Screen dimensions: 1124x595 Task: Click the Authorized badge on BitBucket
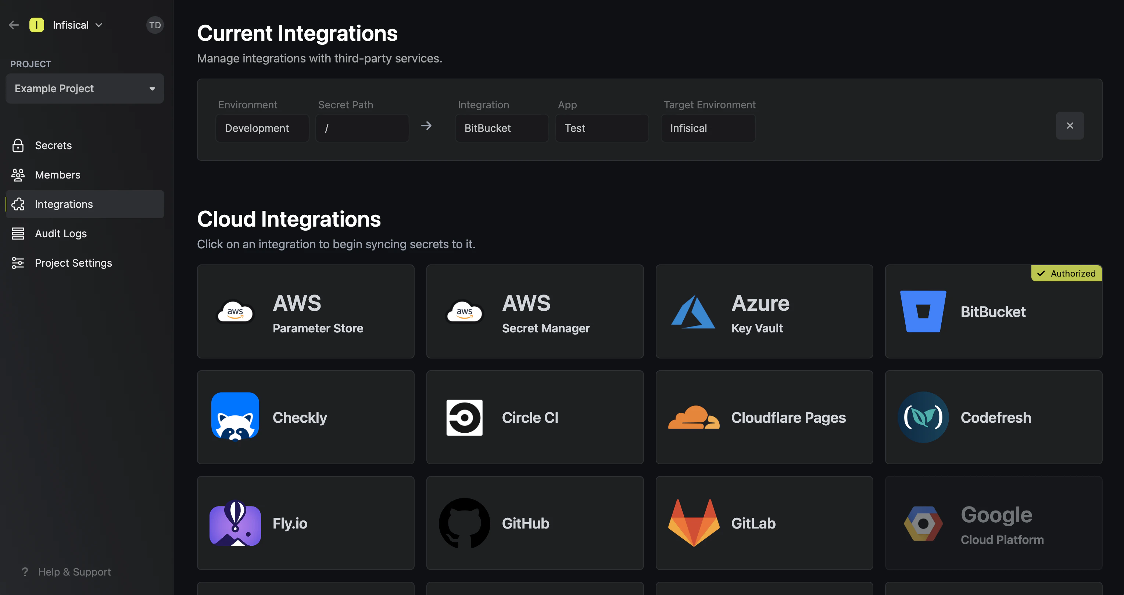(1066, 273)
